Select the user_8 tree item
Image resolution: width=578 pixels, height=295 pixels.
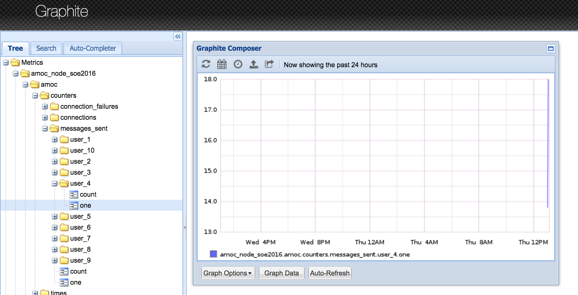tap(80, 249)
